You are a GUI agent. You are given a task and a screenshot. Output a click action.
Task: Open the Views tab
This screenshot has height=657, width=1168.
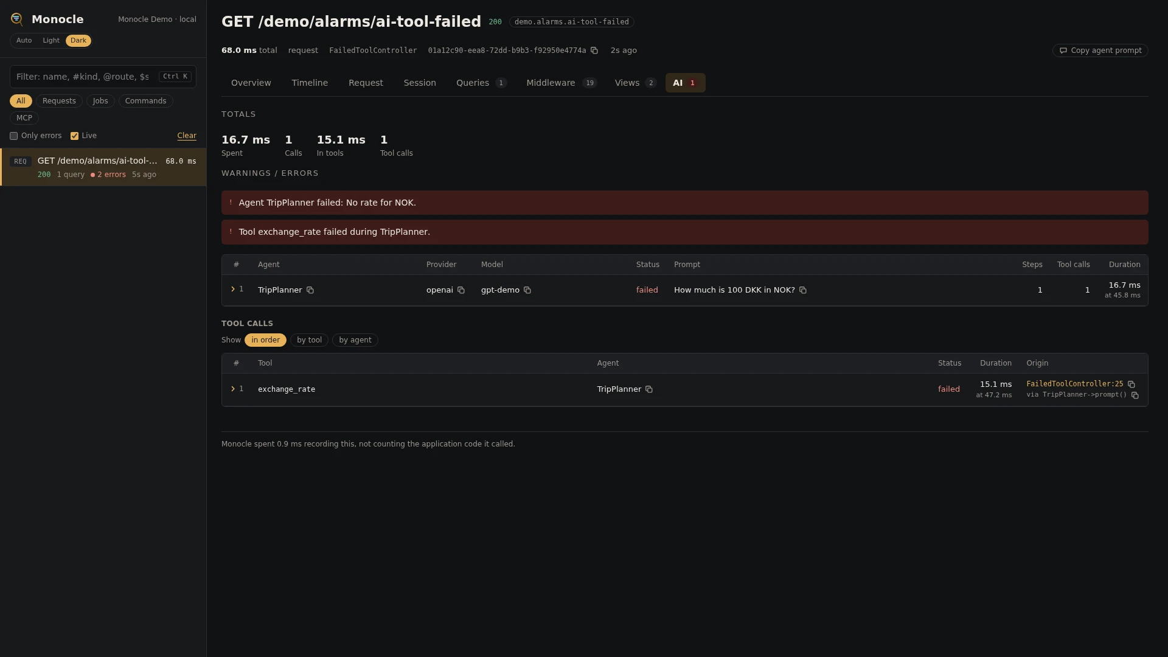pyautogui.click(x=635, y=83)
